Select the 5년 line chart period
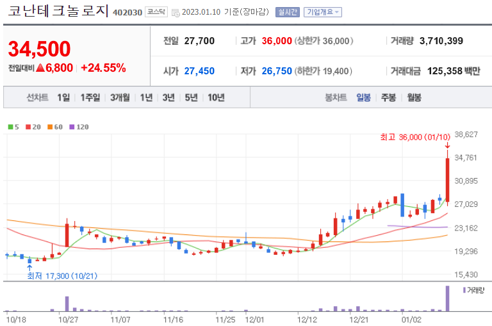The width and height of the screenshot is (492, 326). point(191,97)
